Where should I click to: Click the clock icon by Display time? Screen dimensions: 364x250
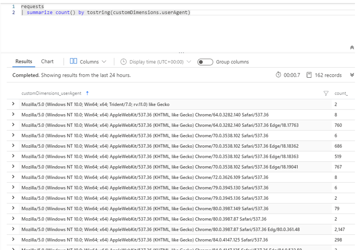(123, 62)
